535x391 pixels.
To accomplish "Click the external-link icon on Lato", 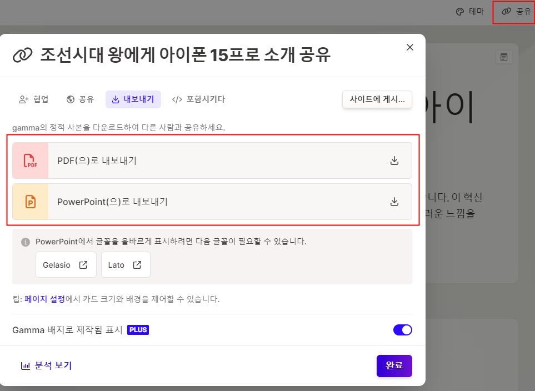I will click(x=137, y=265).
